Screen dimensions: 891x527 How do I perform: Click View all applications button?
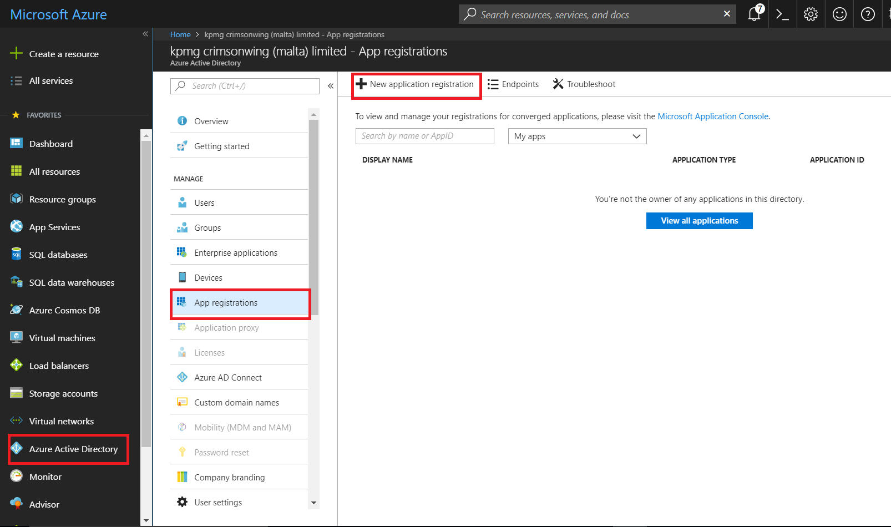click(x=699, y=220)
